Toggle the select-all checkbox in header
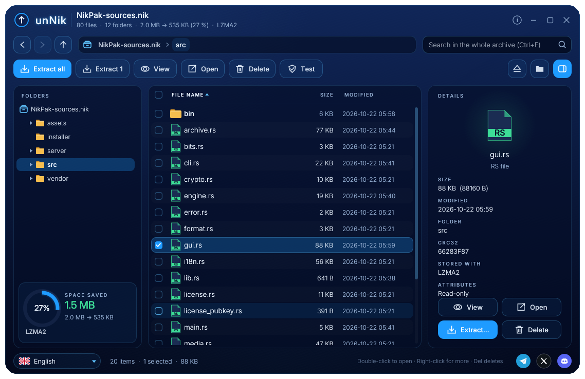 tap(158, 94)
